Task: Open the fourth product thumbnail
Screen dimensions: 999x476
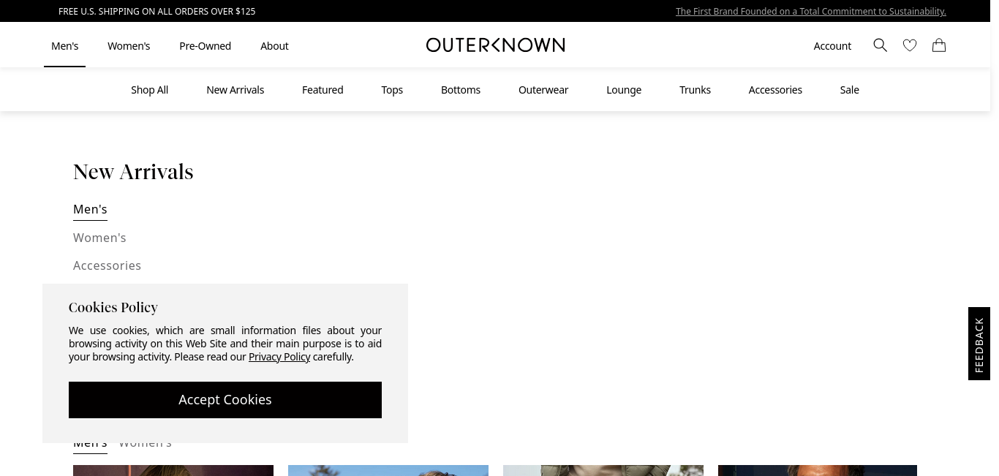Action: tap(818, 470)
